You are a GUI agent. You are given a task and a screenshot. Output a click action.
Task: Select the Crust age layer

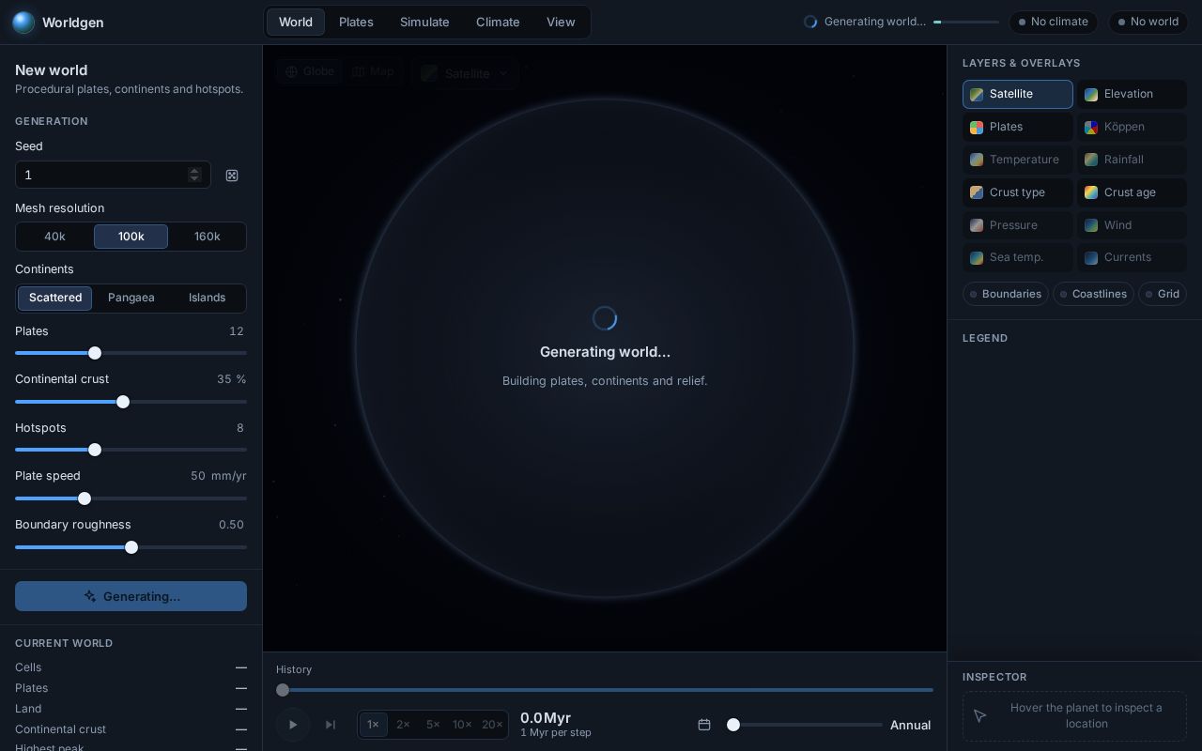coord(1132,192)
